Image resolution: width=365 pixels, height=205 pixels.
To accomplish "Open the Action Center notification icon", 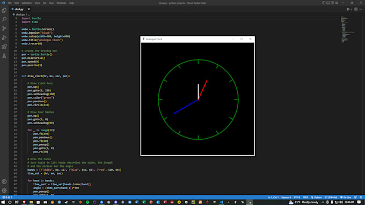I will 359,202.
